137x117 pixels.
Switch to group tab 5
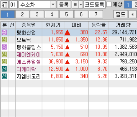pos(66,14)
